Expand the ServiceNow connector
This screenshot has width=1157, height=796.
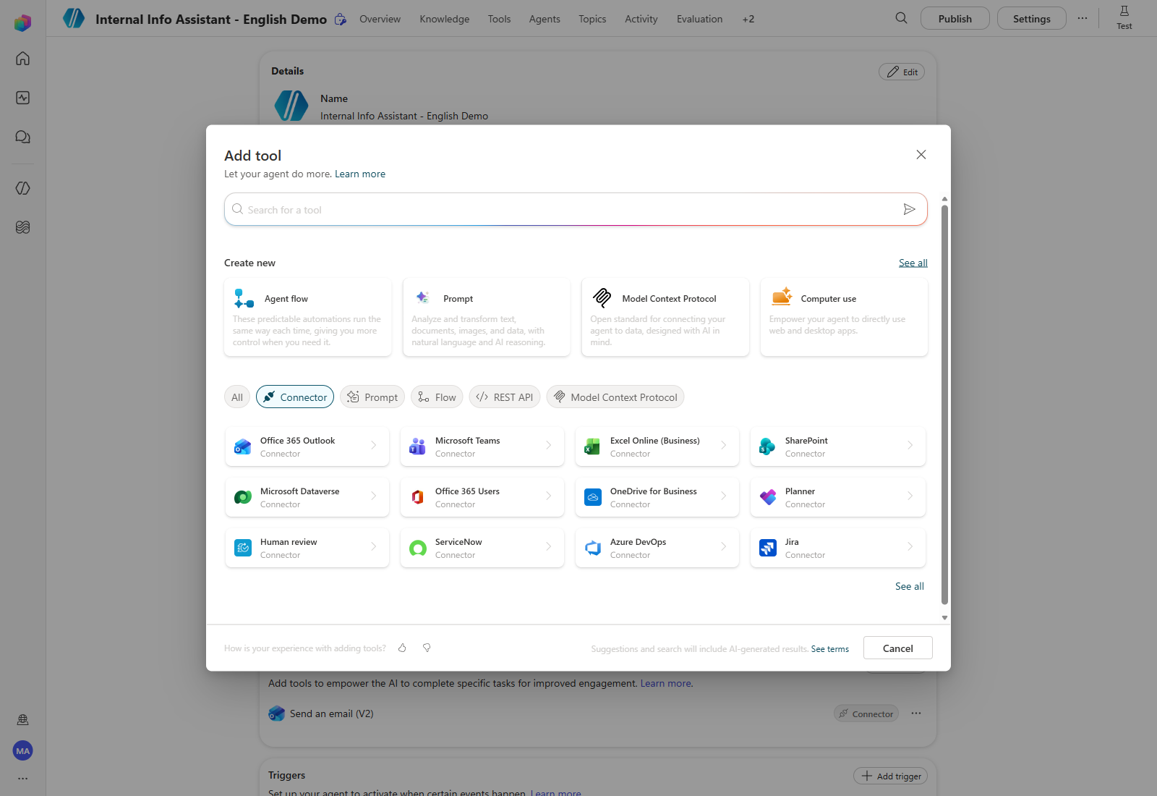tap(482, 548)
